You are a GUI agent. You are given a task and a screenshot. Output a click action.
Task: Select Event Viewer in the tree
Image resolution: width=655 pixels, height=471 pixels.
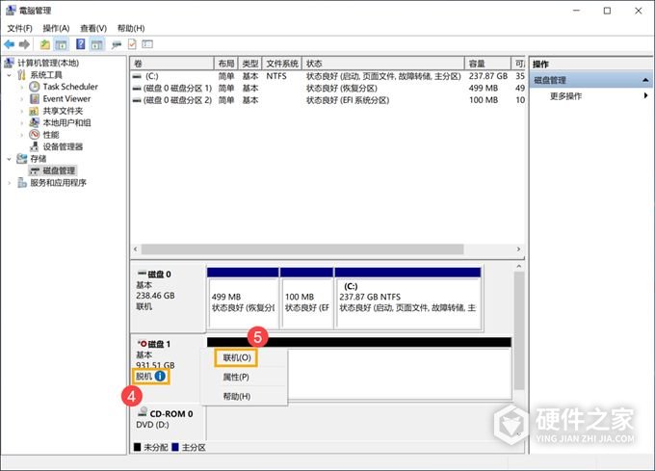[x=66, y=98]
